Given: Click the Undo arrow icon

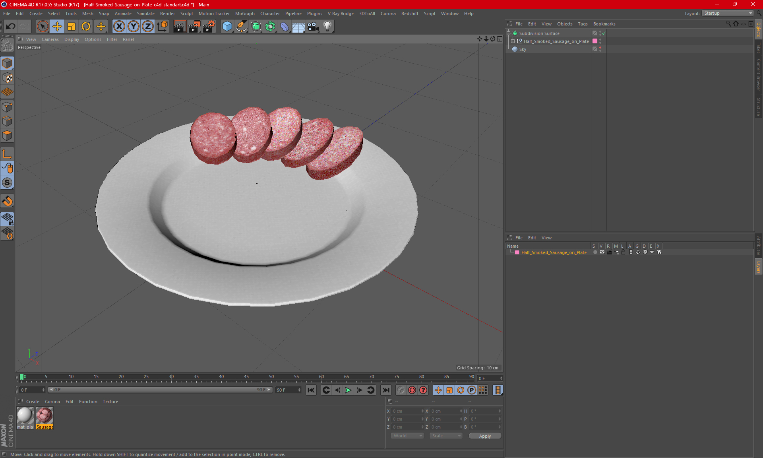Looking at the screenshot, I should [11, 27].
